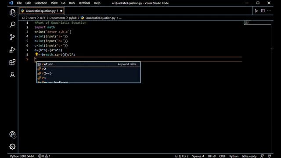The image size is (281, 158).
Task: Open the notifications bell in the status bar
Action: (269, 156)
